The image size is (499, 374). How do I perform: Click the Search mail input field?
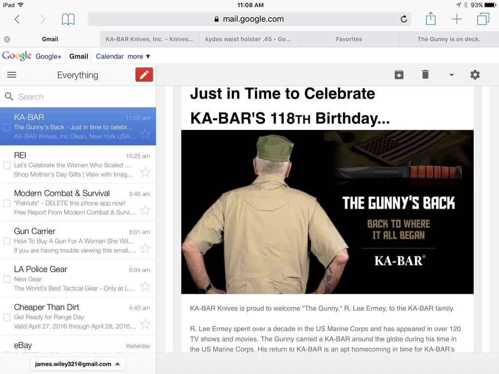click(78, 97)
